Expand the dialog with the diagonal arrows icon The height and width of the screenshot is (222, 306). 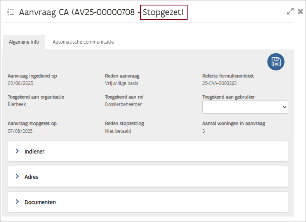[290, 12]
